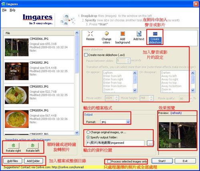
Task: Click the Movie width stepper
Action: [117, 98]
